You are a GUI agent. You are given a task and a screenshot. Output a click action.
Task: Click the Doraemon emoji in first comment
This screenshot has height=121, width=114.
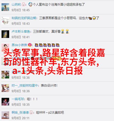pos(30,4)
